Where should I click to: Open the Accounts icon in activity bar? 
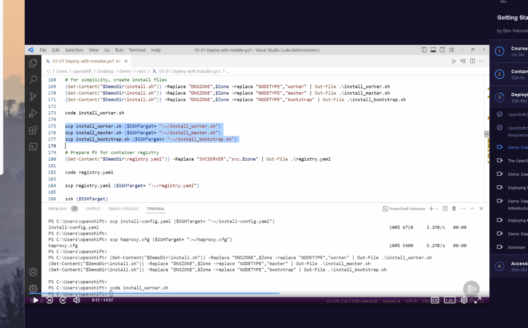33,272
